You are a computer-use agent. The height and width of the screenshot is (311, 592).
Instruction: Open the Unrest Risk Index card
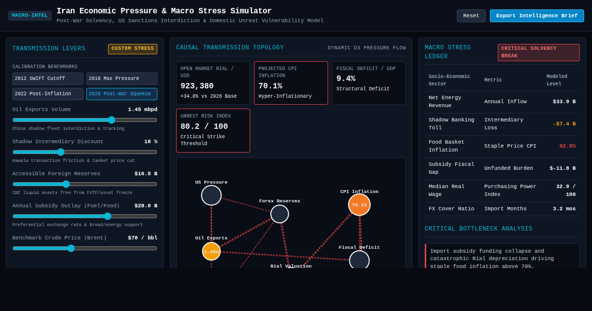(213, 130)
